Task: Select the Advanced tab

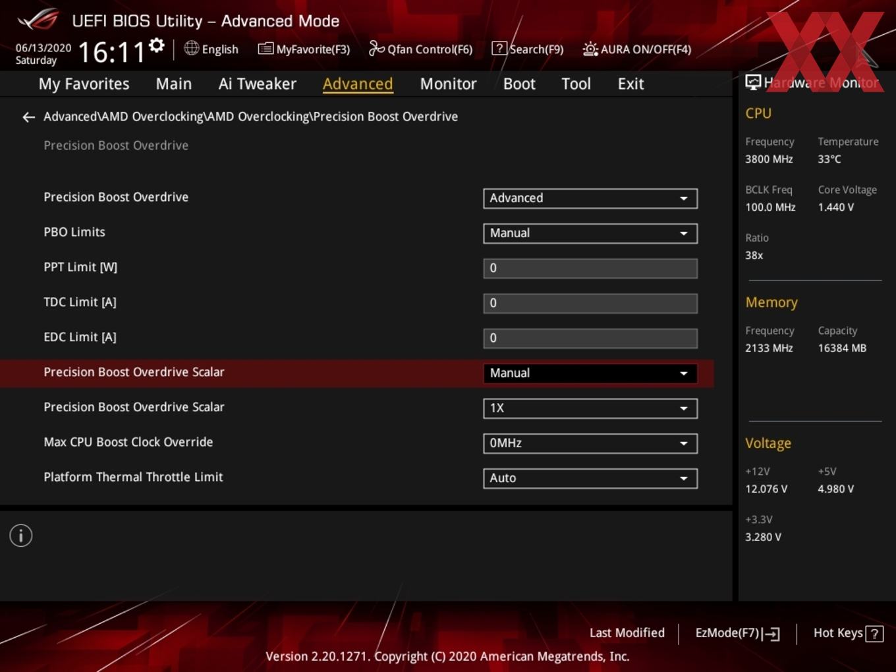Action: coord(358,84)
